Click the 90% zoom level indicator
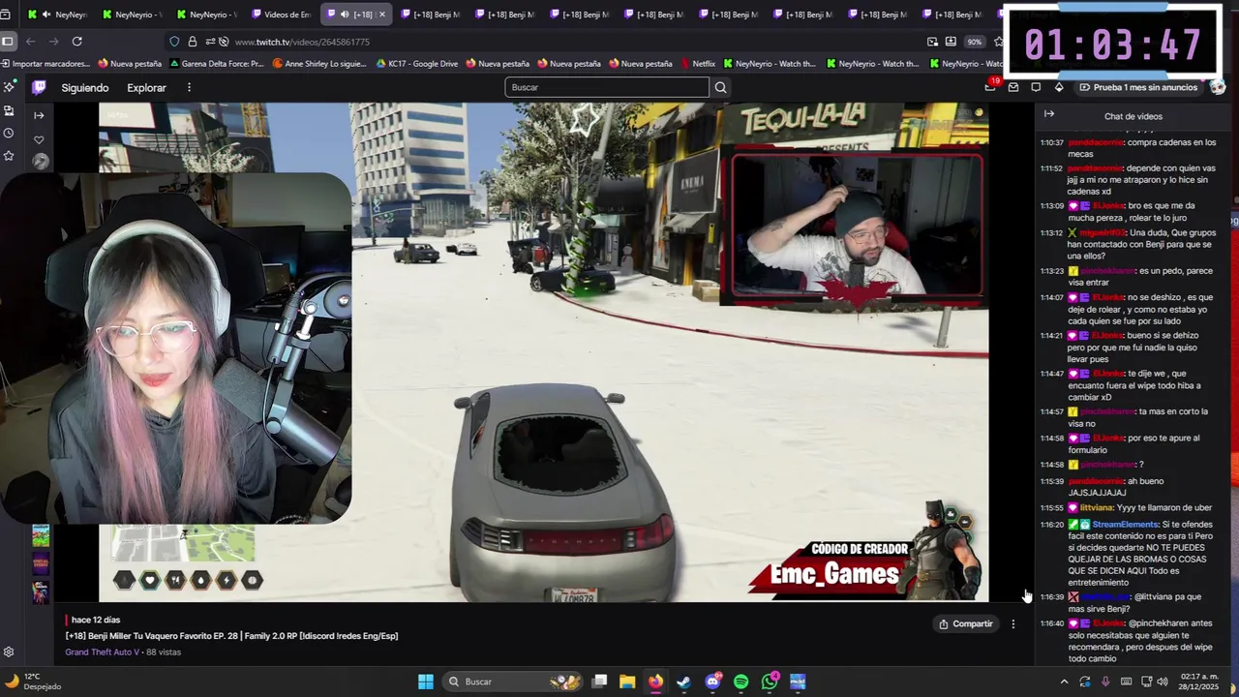 974,42
